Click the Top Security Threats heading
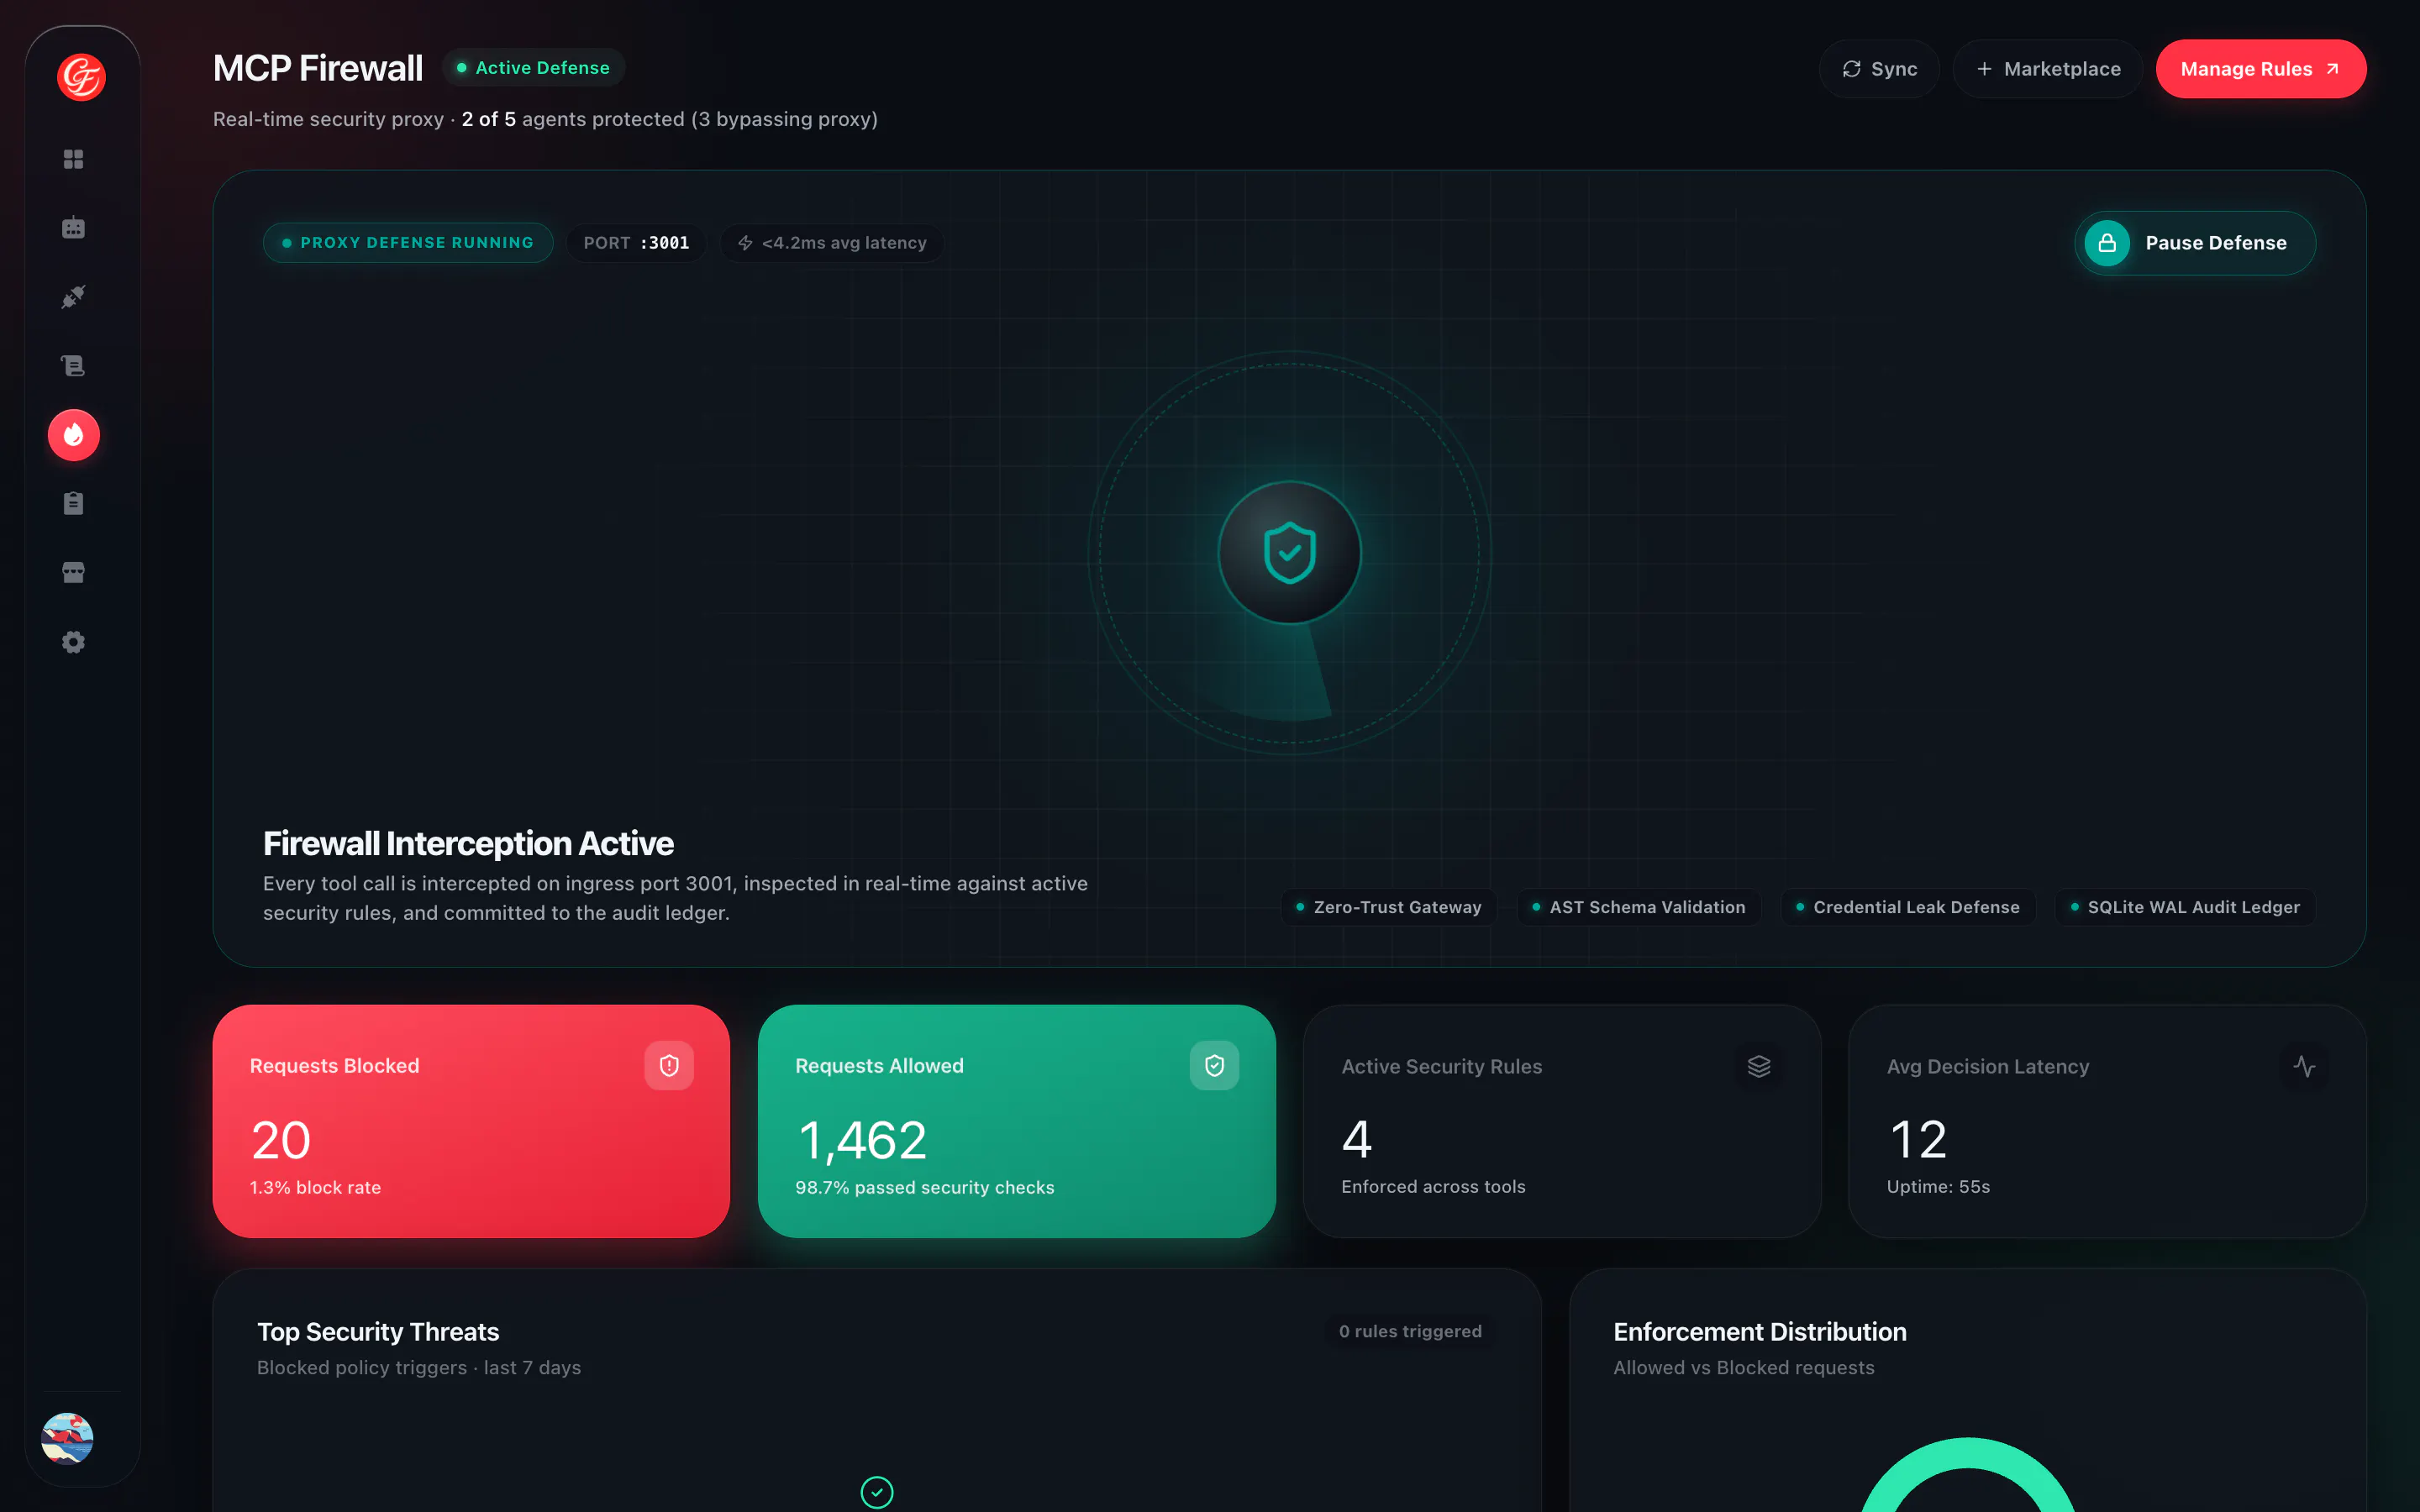Screen dimensions: 2420x1512 (378, 1331)
